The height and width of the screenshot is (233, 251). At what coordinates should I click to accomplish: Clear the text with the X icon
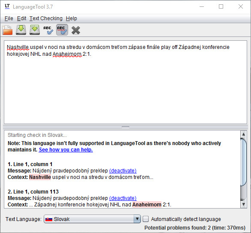(76, 30)
